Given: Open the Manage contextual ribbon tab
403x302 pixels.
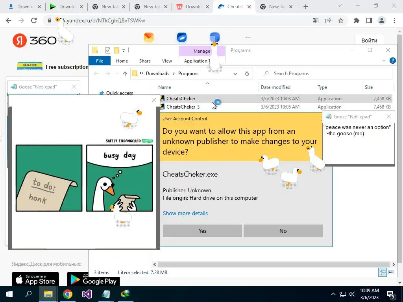Looking at the screenshot, I should 202,51.
